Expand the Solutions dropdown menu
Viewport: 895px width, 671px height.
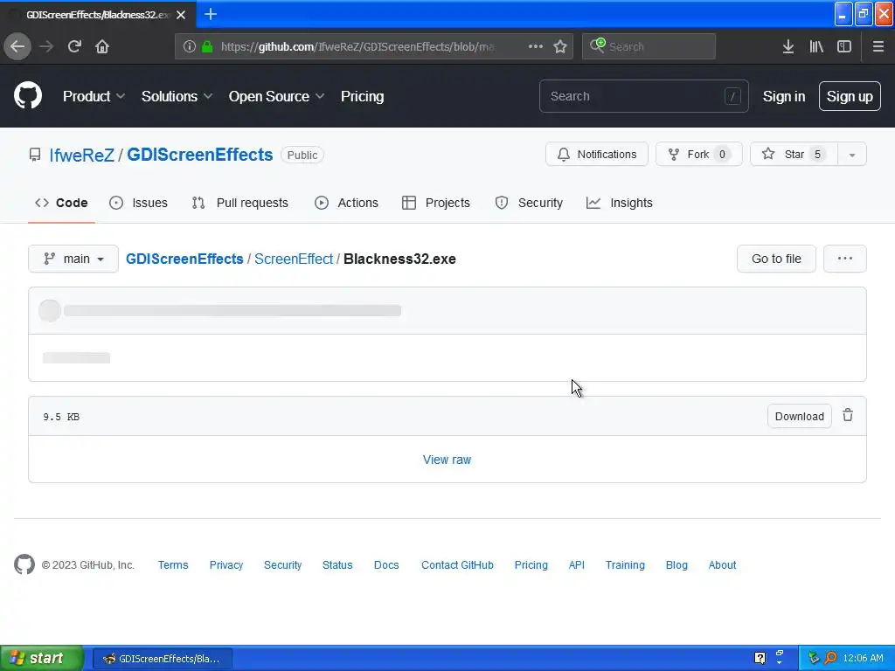(x=177, y=96)
